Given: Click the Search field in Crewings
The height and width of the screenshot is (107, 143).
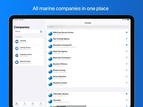Looking at the screenshot, I should click(88, 27).
